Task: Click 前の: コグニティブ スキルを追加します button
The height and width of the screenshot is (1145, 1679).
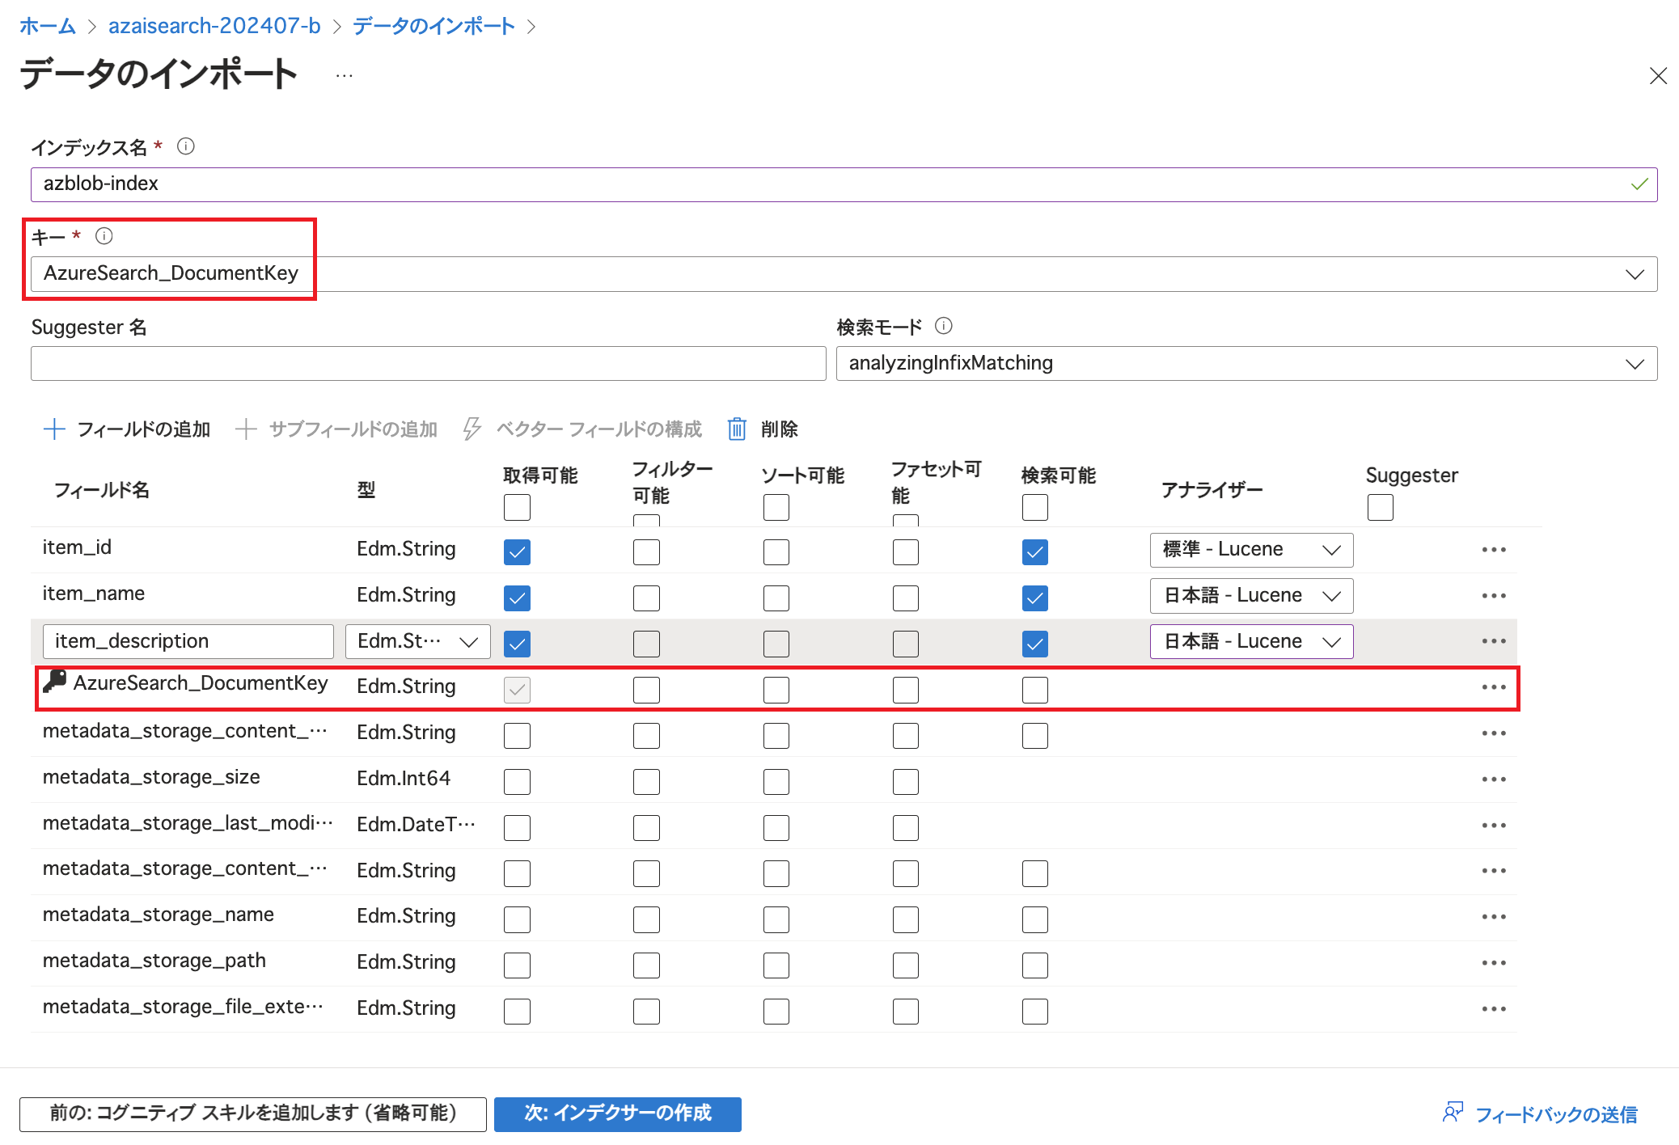Action: click(253, 1113)
